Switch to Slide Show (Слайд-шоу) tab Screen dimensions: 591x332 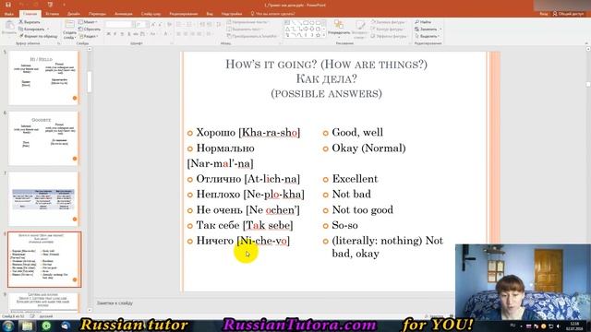(x=151, y=14)
